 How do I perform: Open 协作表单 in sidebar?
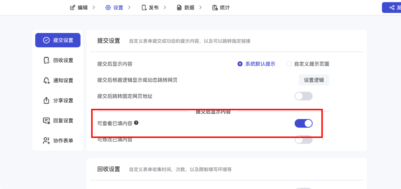pos(58,141)
